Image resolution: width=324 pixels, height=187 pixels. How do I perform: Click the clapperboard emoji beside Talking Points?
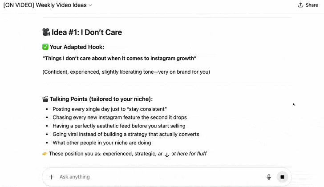coord(45,99)
